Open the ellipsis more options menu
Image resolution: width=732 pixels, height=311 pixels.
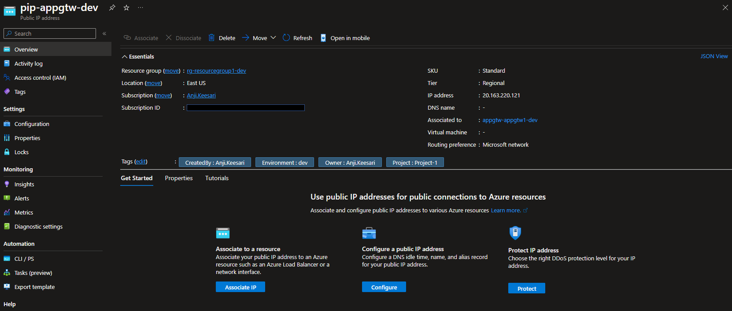click(140, 7)
